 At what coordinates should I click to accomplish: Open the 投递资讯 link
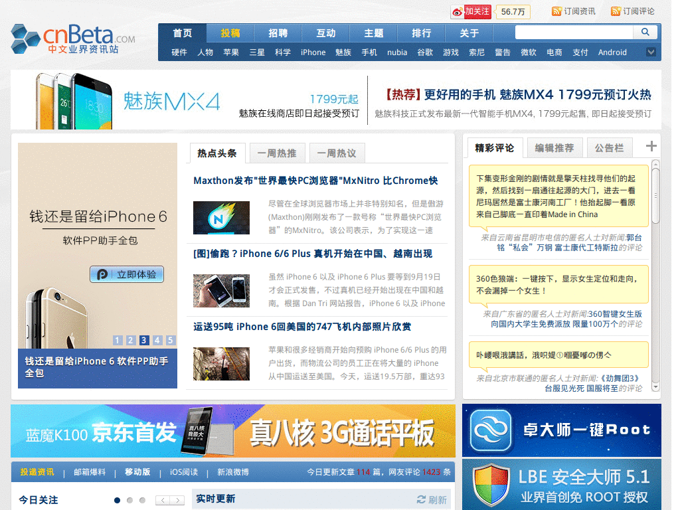pos(37,472)
